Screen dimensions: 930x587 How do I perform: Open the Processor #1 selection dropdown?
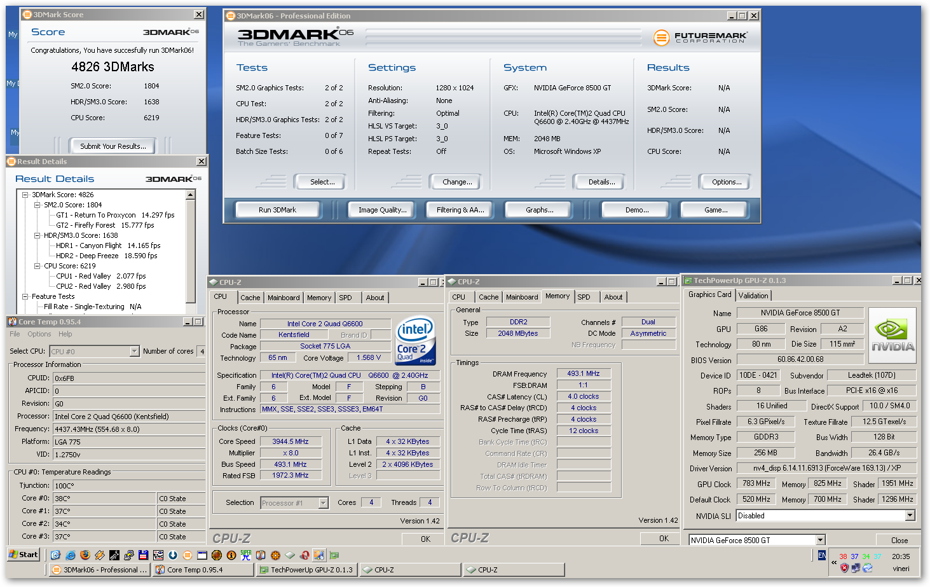(x=323, y=503)
